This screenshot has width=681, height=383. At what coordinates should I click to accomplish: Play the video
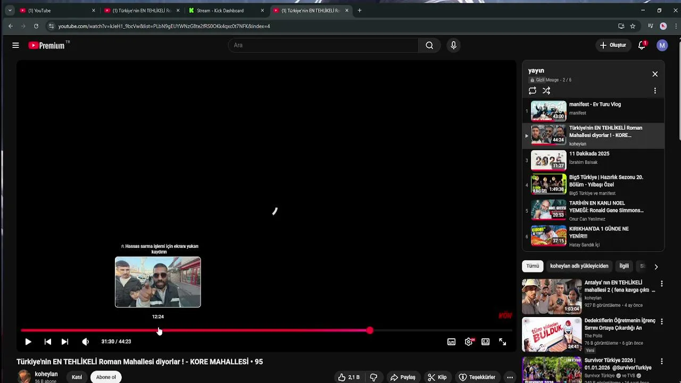click(28, 342)
